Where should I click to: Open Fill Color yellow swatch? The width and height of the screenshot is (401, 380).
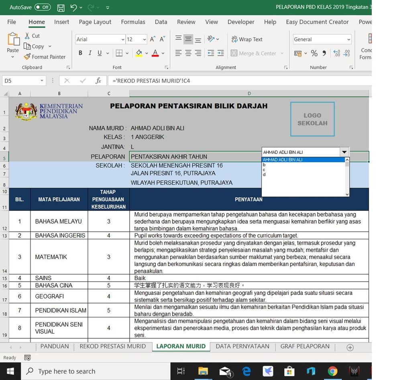pyautogui.click(x=139, y=53)
